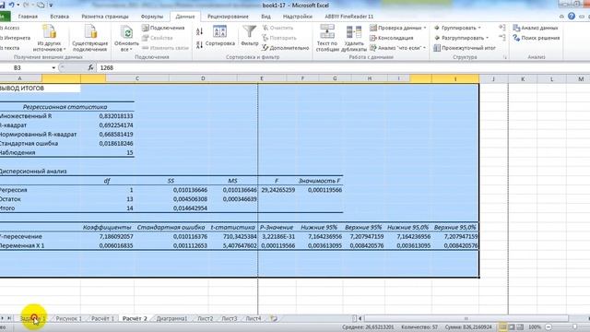Open 'Надстройки' ribbon tab

pos(298,17)
